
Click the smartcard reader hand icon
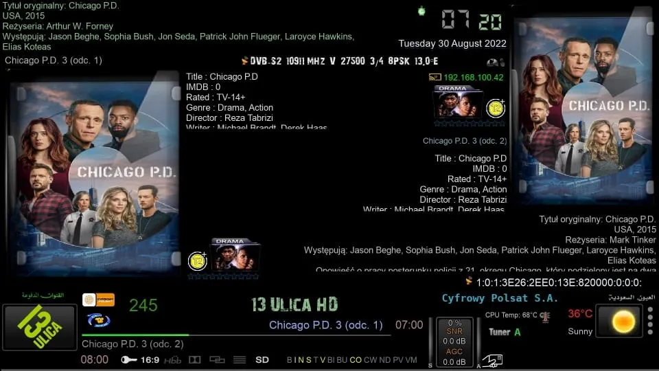pos(492,361)
